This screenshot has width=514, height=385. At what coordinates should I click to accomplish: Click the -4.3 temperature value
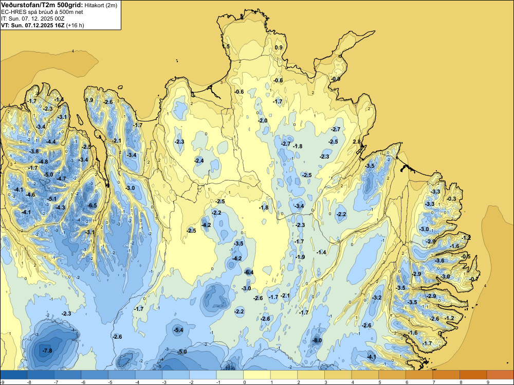click(x=60, y=207)
